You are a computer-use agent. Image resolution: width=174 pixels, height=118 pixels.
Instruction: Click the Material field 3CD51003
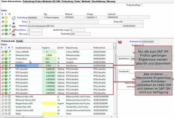pos(75,17)
